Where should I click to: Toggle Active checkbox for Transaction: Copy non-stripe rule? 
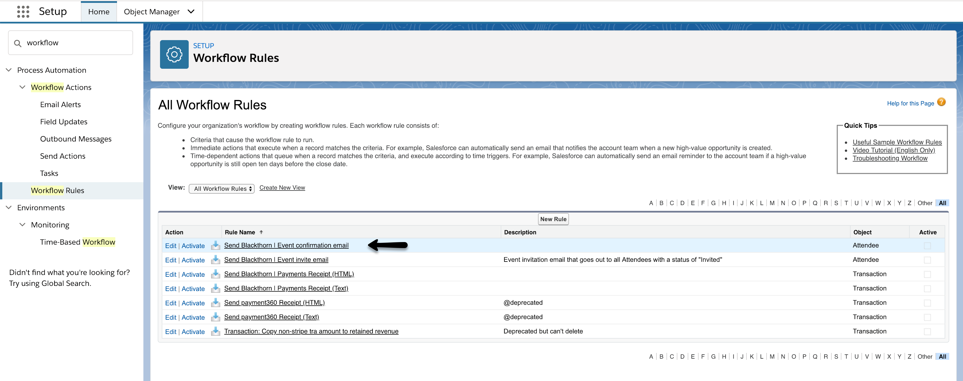click(x=927, y=332)
